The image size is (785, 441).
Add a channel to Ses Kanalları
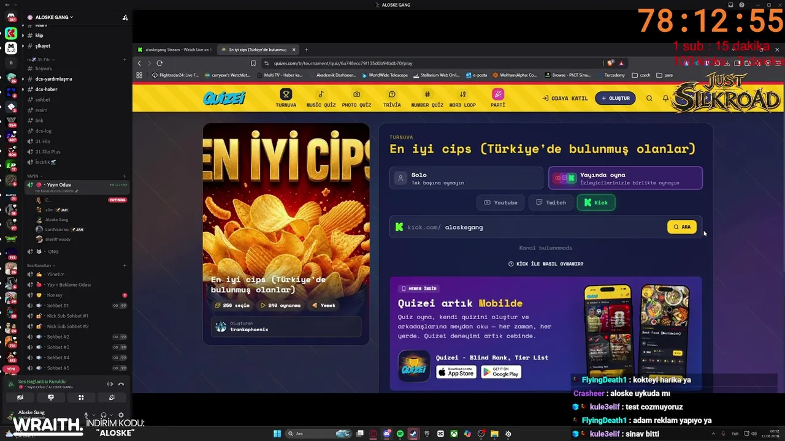124,265
